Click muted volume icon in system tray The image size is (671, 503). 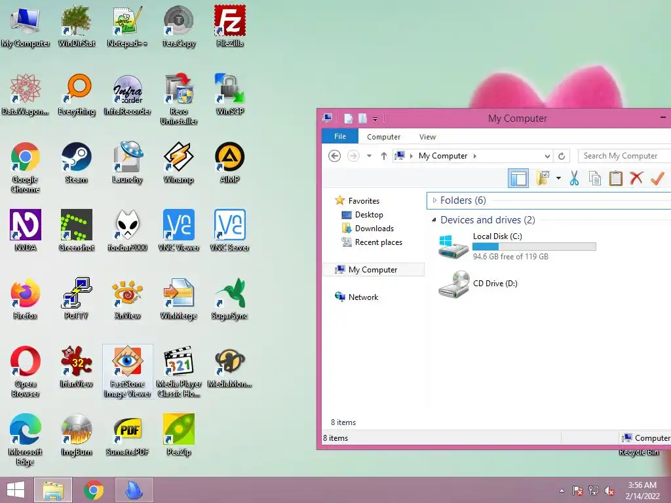point(609,491)
